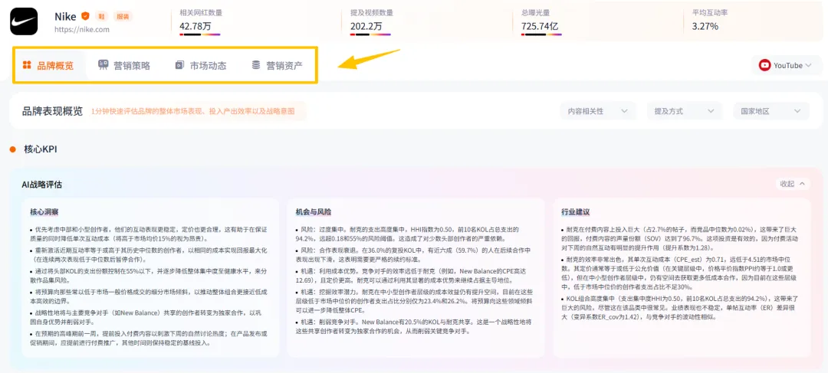The height and width of the screenshot is (373, 828).
Task: Click the 总曝光量 value 725.74亿
Action: pyautogui.click(x=540, y=26)
